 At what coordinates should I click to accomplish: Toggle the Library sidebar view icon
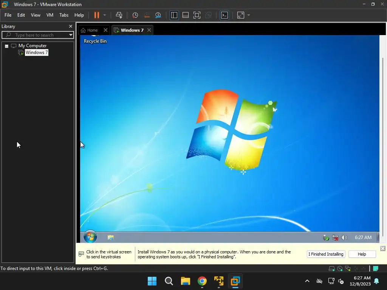(174, 15)
